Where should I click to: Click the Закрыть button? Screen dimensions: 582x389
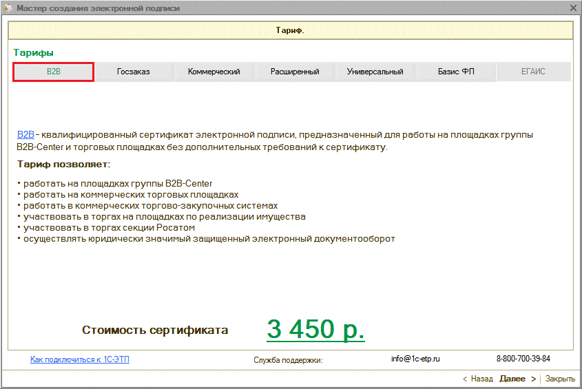coord(560,379)
